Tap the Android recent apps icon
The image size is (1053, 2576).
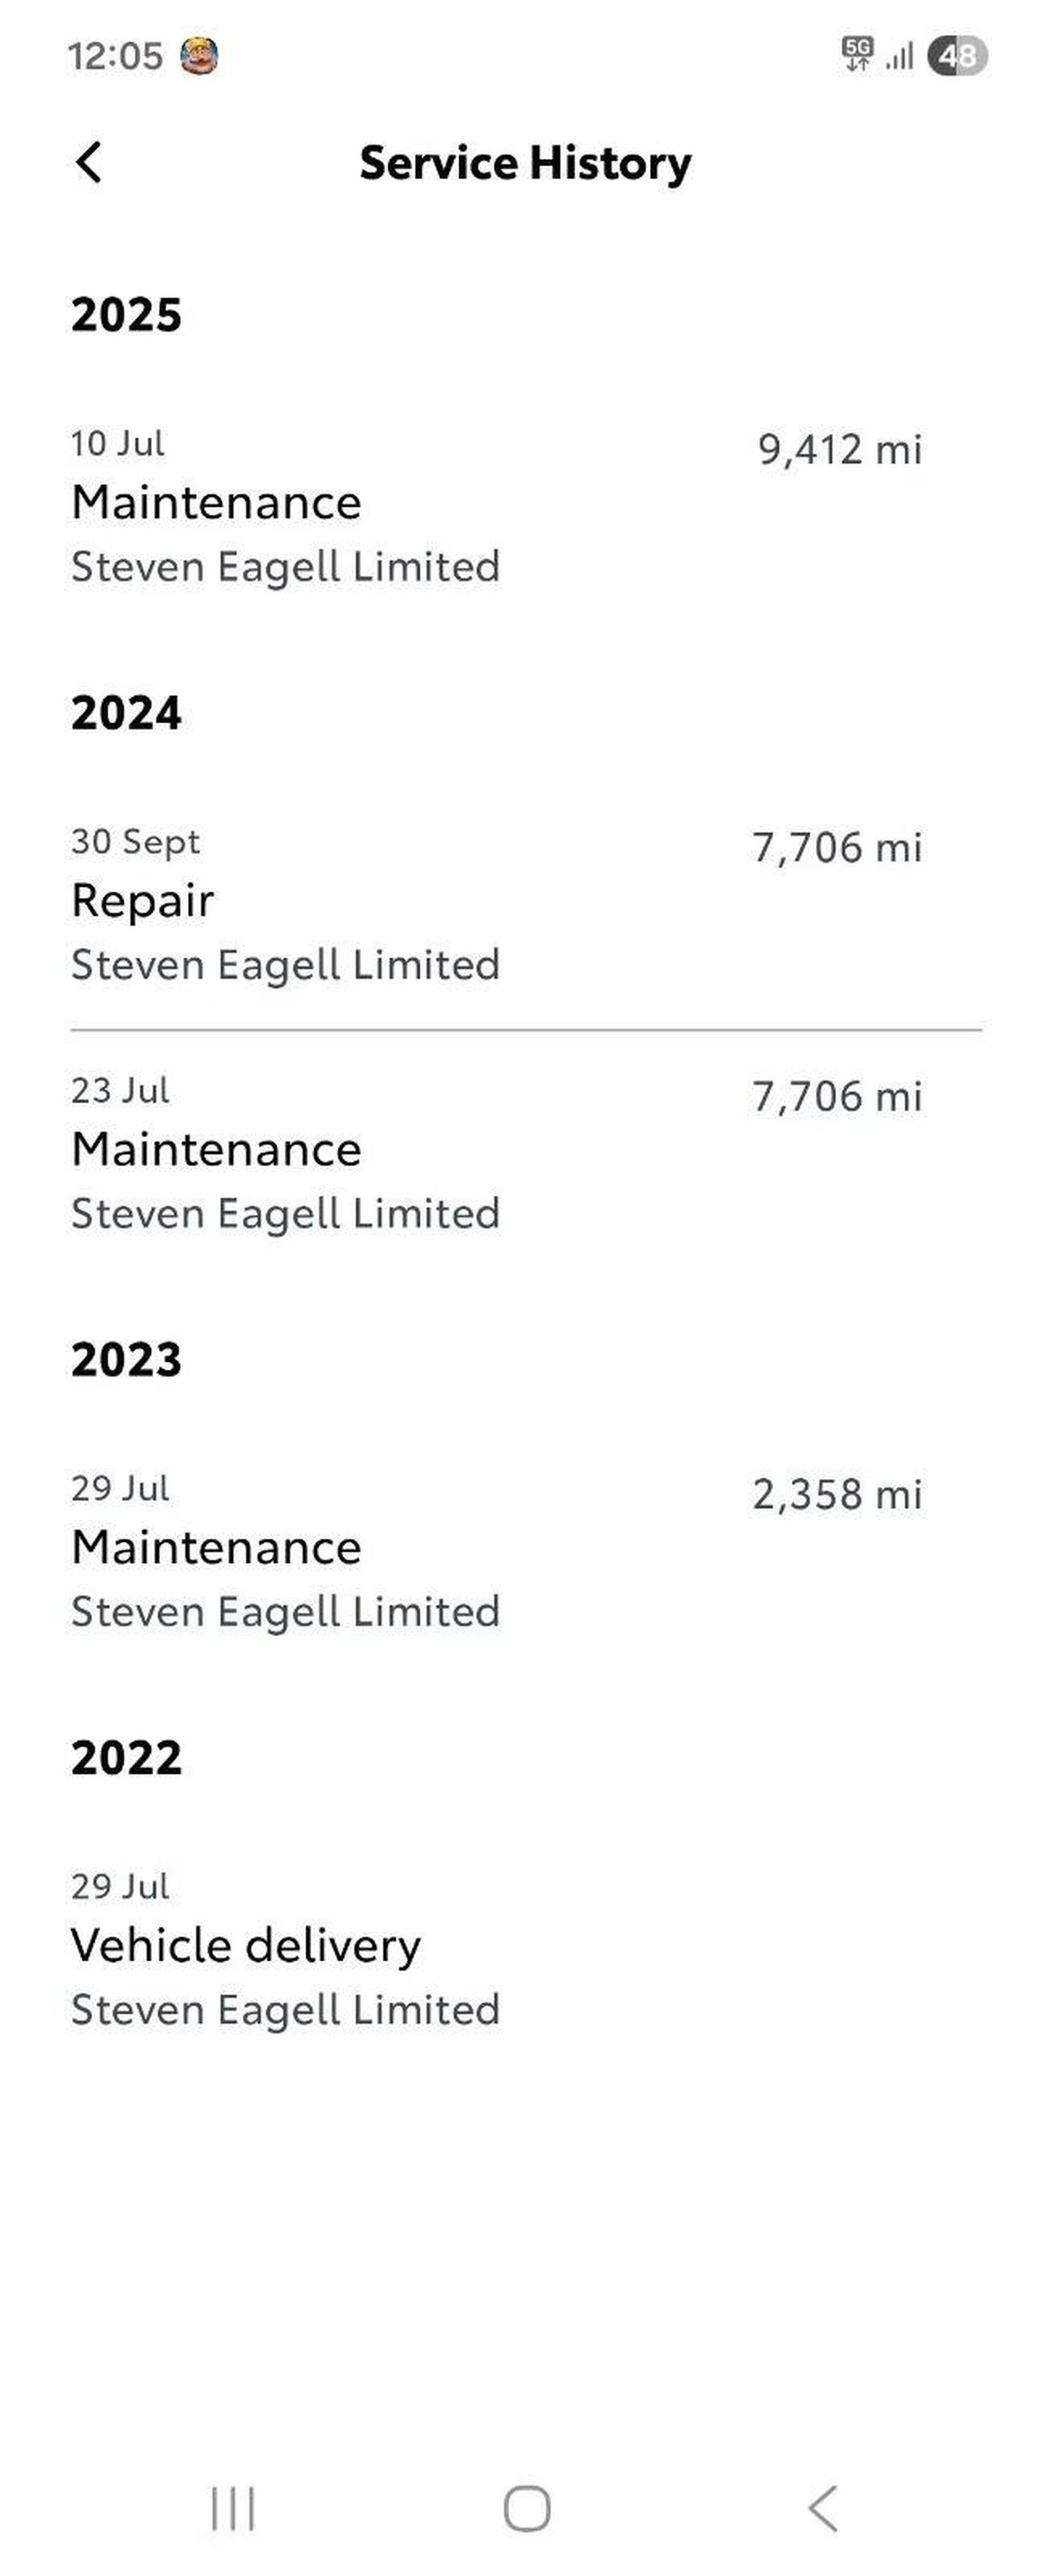[x=233, y=2509]
